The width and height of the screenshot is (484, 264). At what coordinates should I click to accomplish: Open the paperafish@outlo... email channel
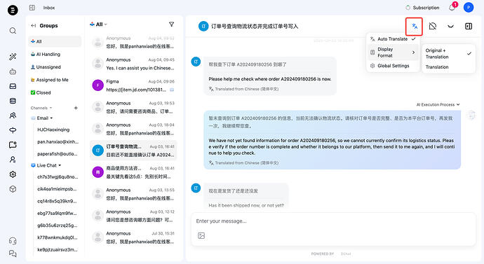pos(57,154)
